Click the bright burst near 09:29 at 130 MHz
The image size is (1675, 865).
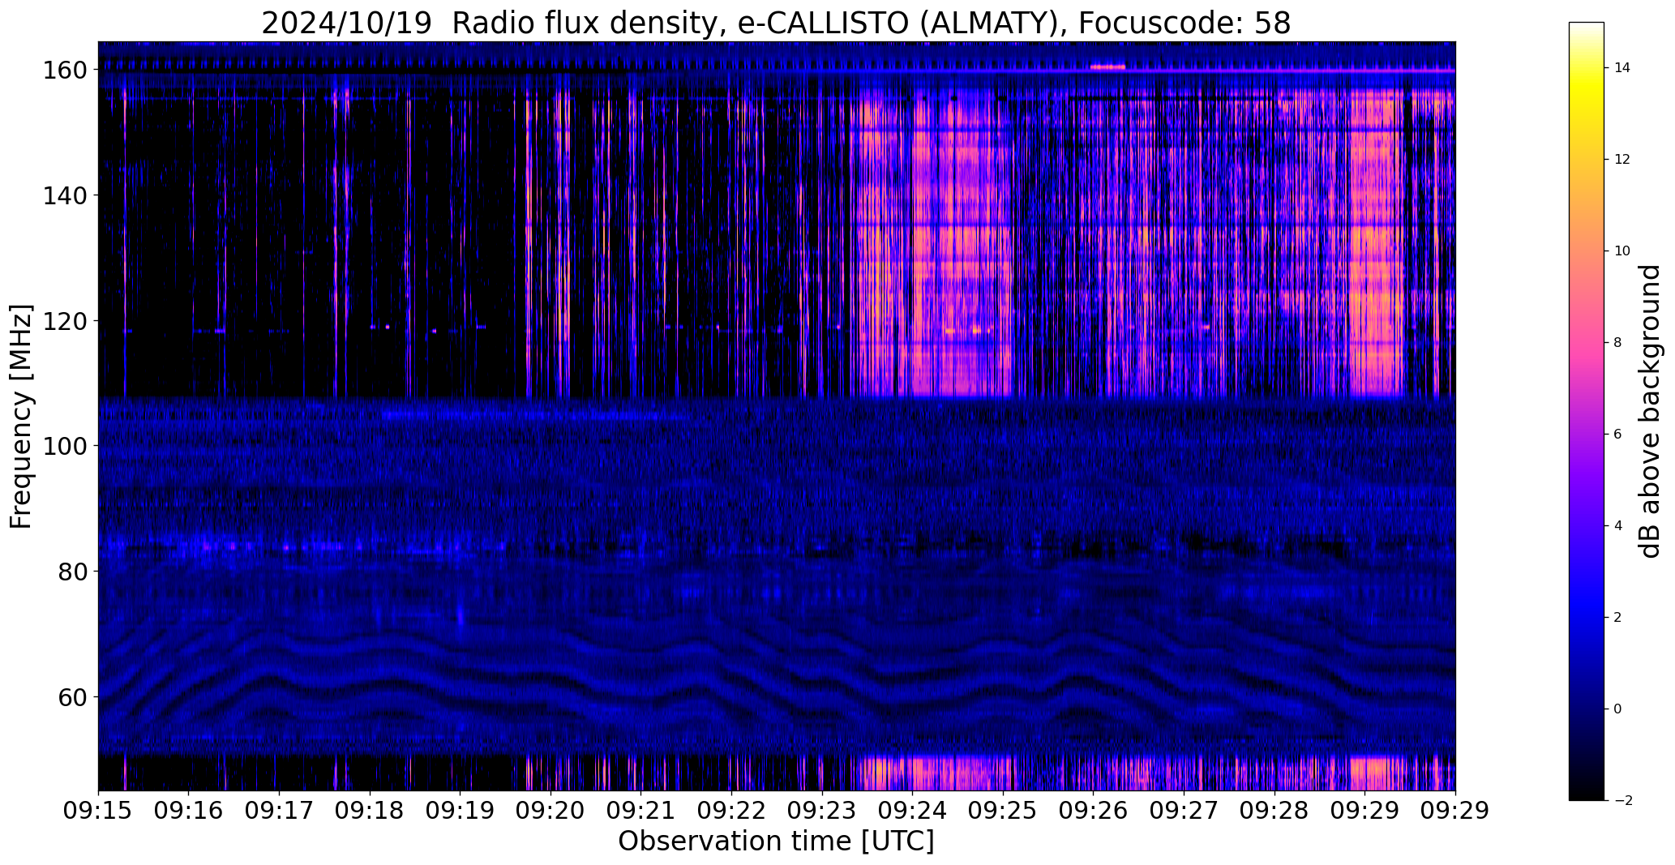(x=1376, y=243)
